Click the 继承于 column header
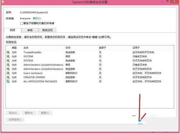The image size is (180, 134). pyautogui.click(x=103, y=48)
